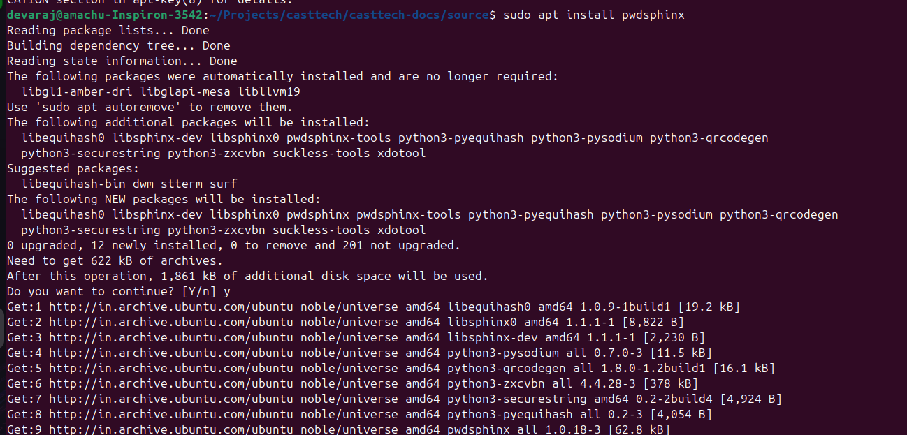
Task: Open the archive URL on the Get:2 line
Action: (171, 323)
